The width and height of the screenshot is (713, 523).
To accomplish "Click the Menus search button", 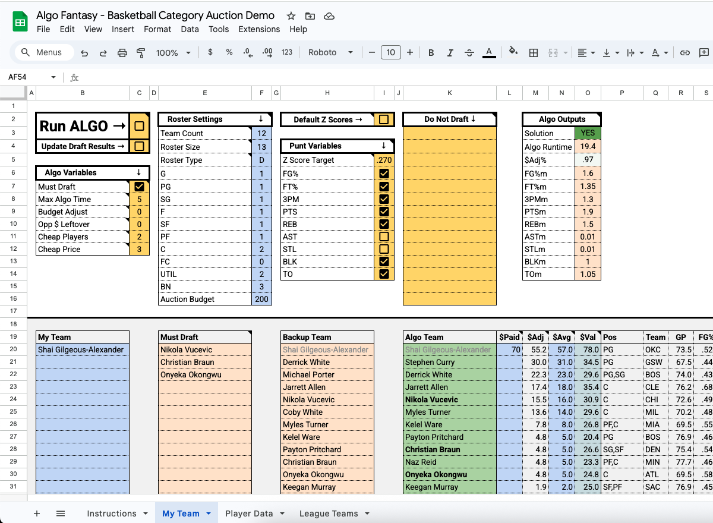I will tap(42, 52).
